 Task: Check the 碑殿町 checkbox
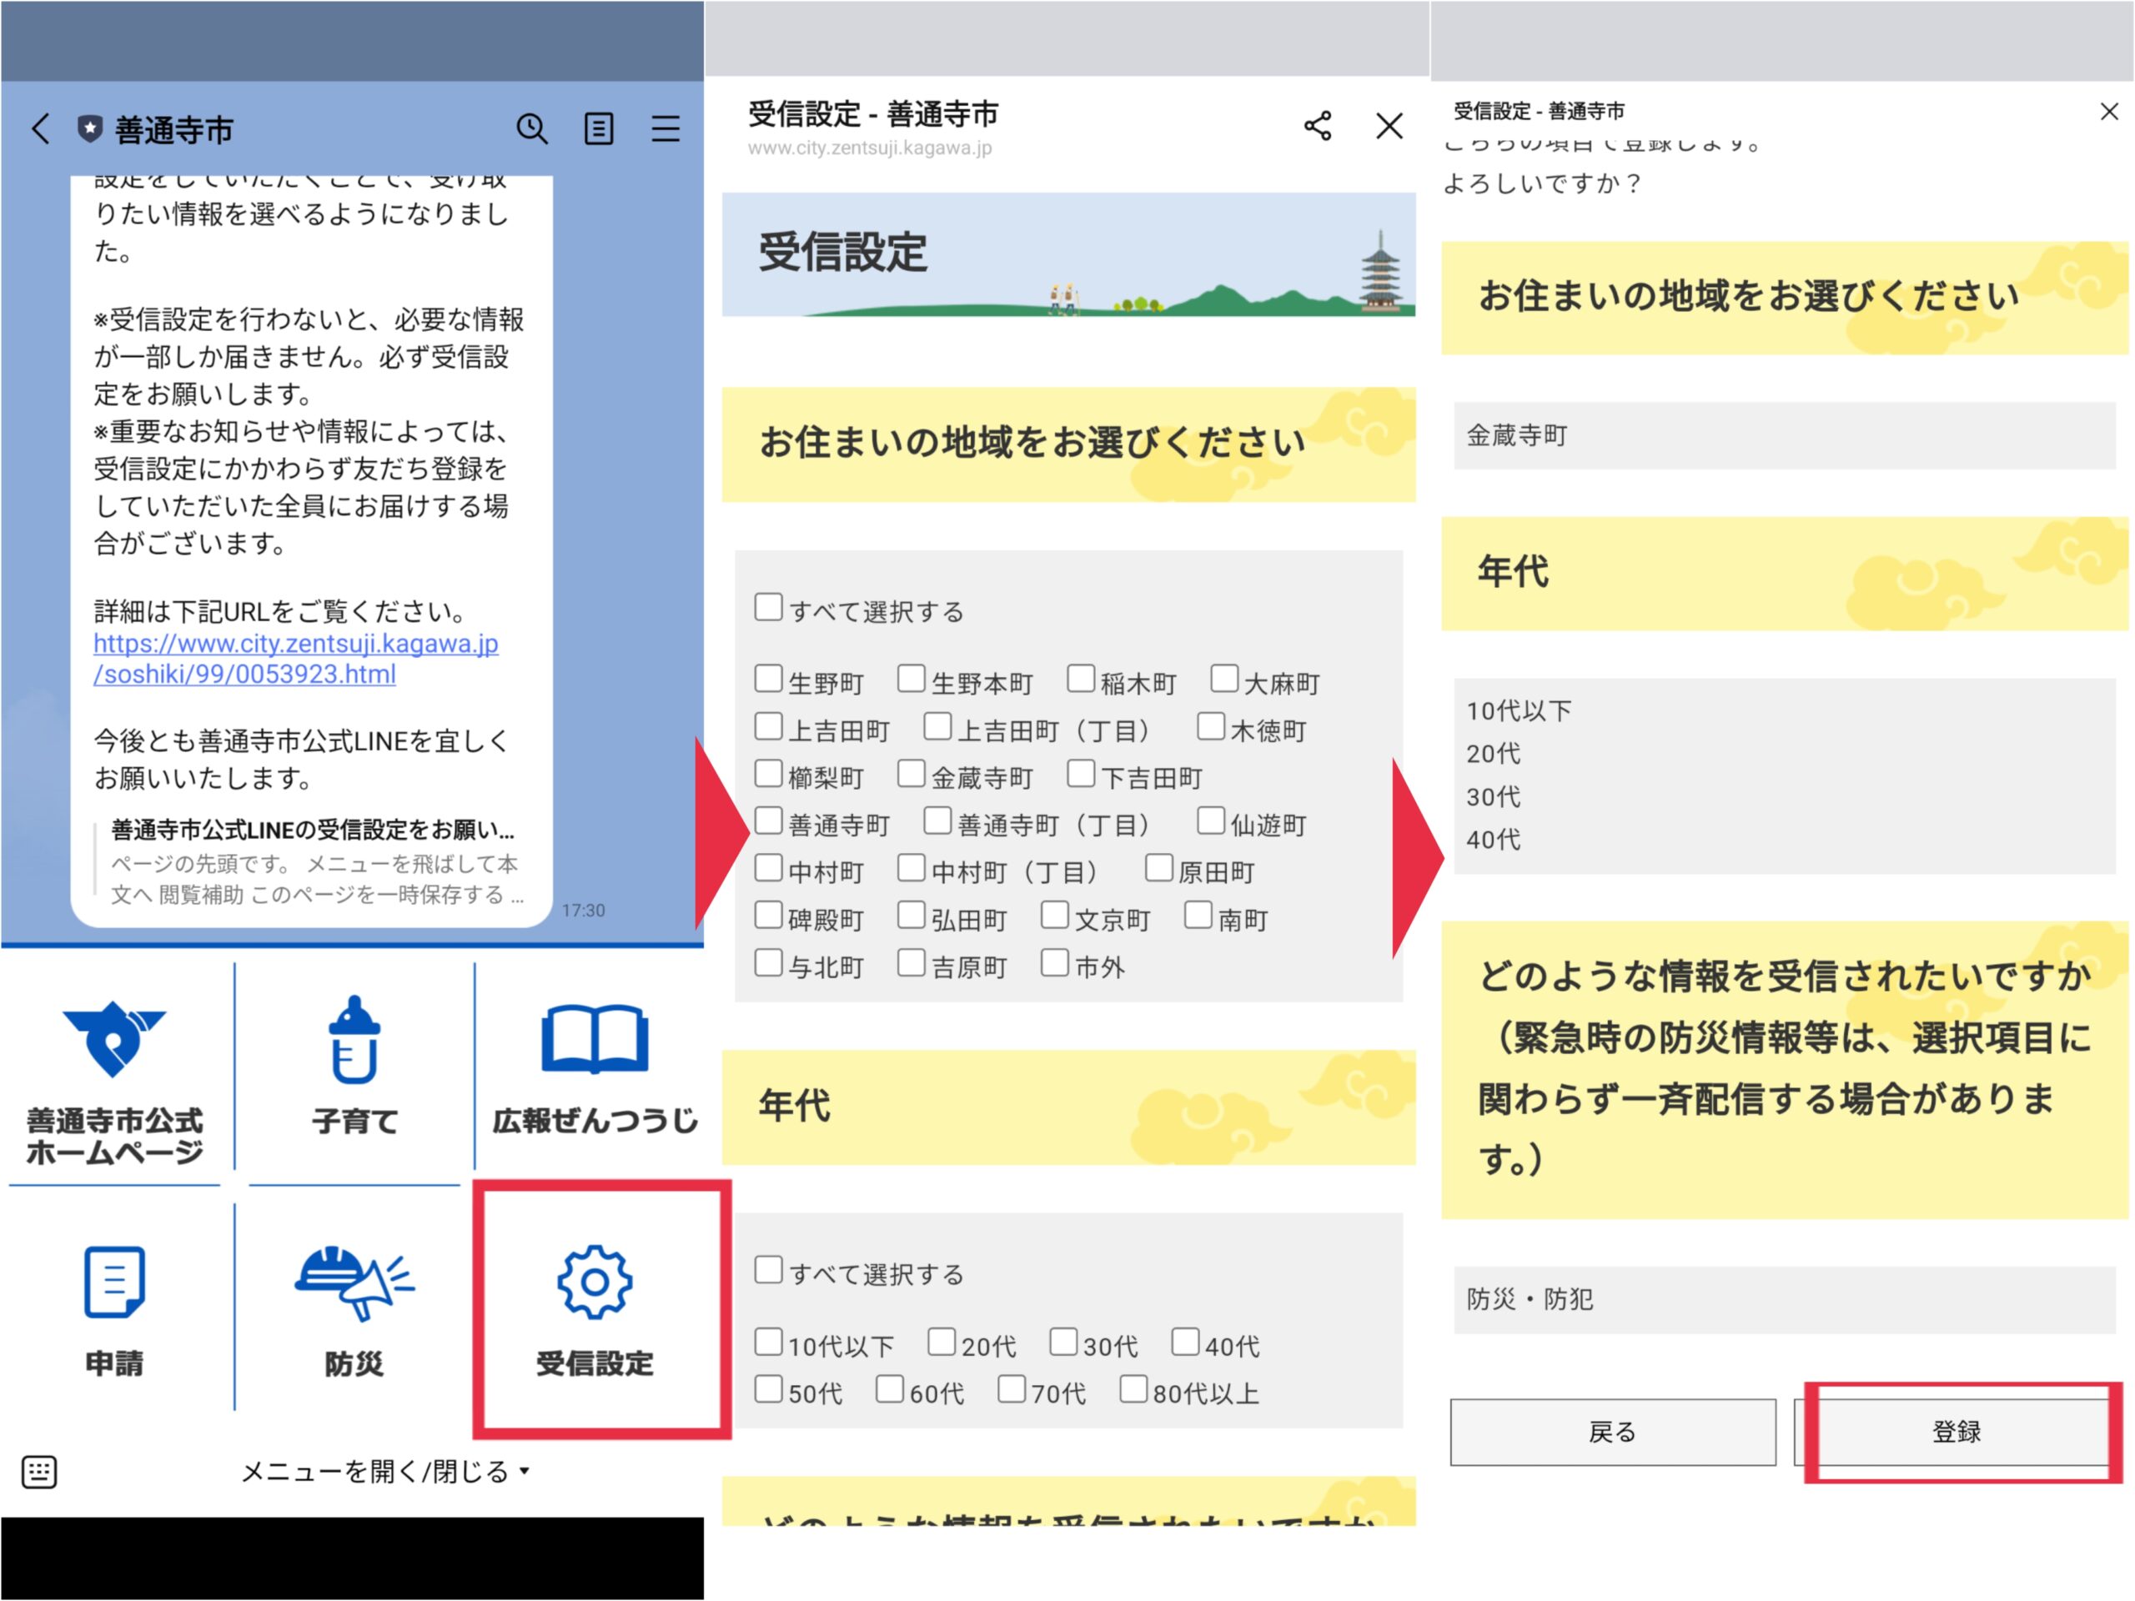(768, 915)
